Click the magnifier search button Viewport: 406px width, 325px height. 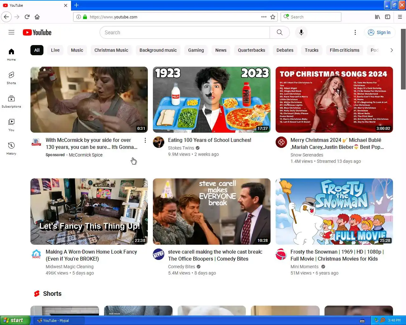[279, 32]
